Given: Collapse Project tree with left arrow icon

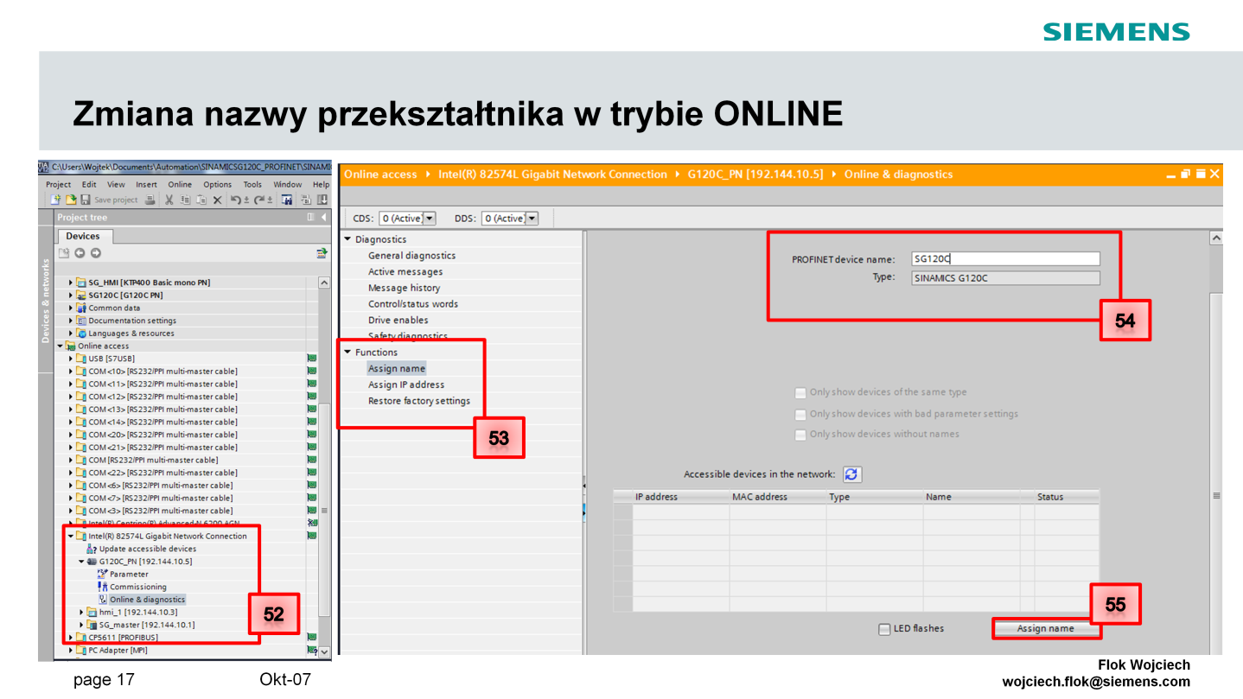Looking at the screenshot, I should [323, 217].
